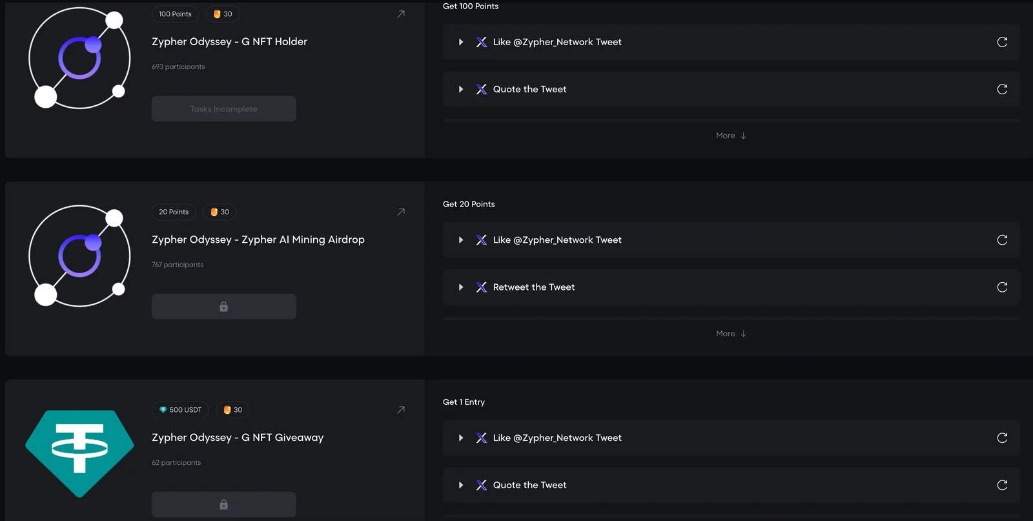Refresh Quote the Tweet in G NFT Giveaway card
The height and width of the screenshot is (521, 1033).
tap(1002, 485)
